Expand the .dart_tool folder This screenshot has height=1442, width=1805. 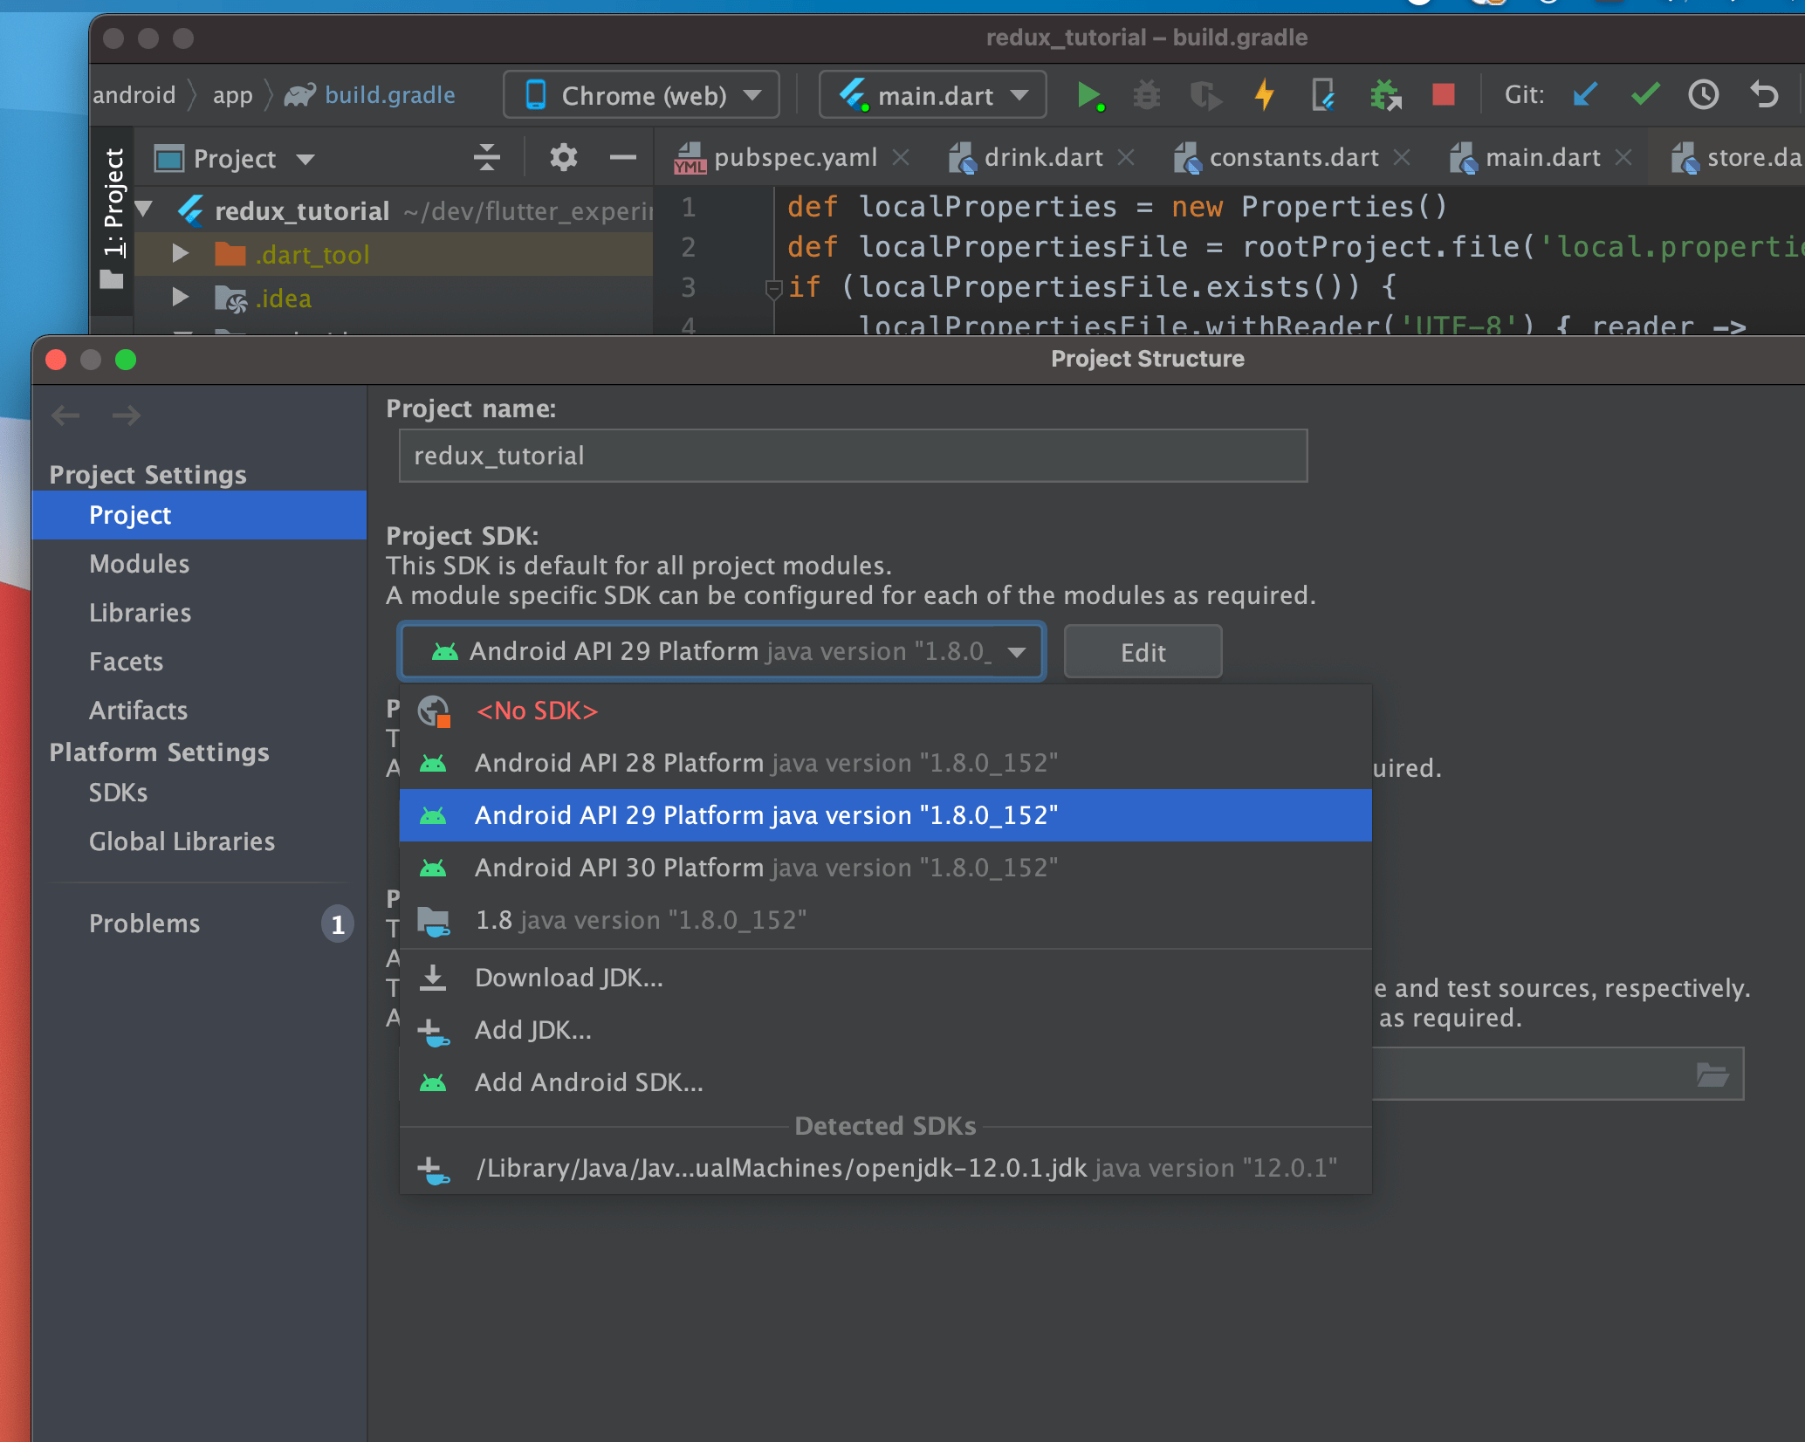180,254
